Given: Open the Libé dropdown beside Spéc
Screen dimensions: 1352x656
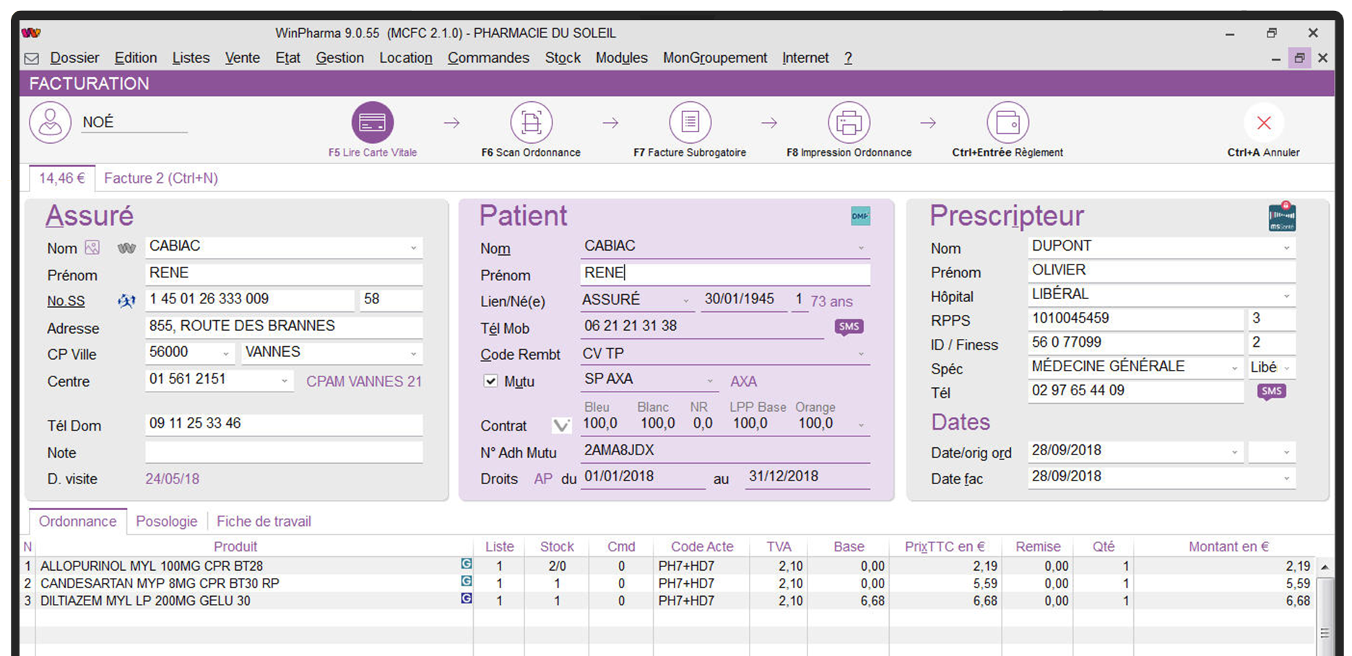Looking at the screenshot, I should (1286, 368).
